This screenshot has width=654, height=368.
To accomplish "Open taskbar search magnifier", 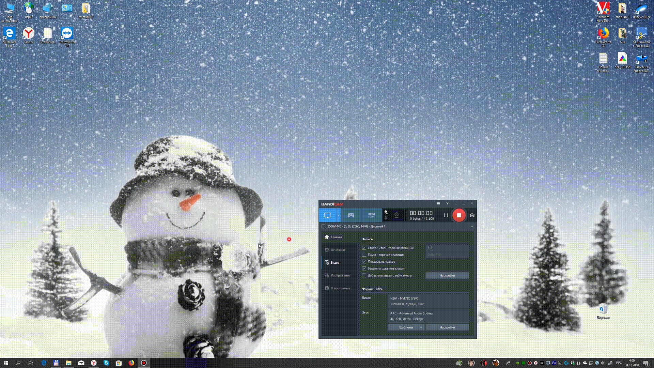I will pos(18,363).
